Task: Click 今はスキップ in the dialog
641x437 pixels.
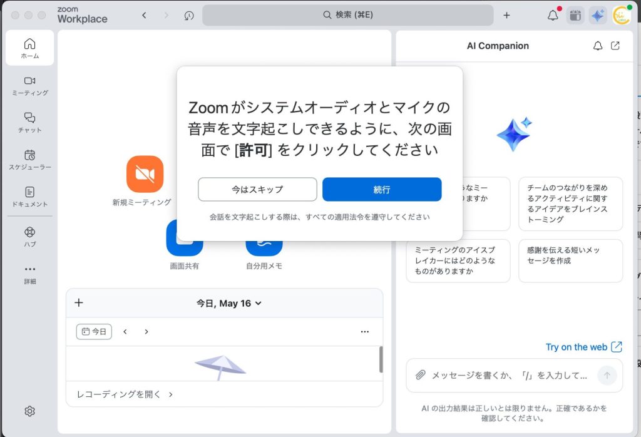Action: pyautogui.click(x=257, y=189)
